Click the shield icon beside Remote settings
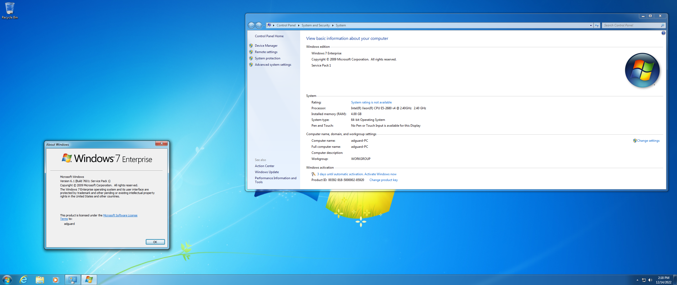This screenshot has width=677, height=285. 251,52
